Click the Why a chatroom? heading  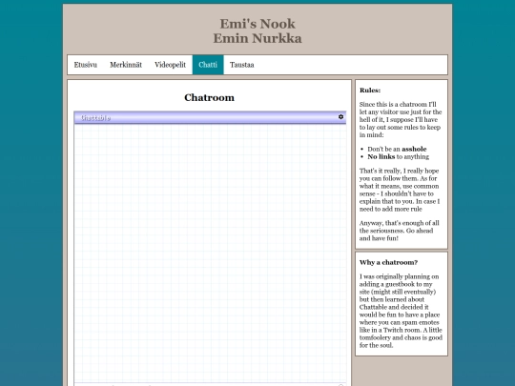click(x=388, y=262)
